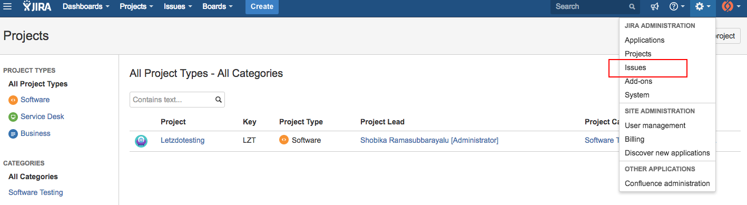747x205 pixels.
Task: Open the Letzdotesting project link
Action: coord(182,140)
